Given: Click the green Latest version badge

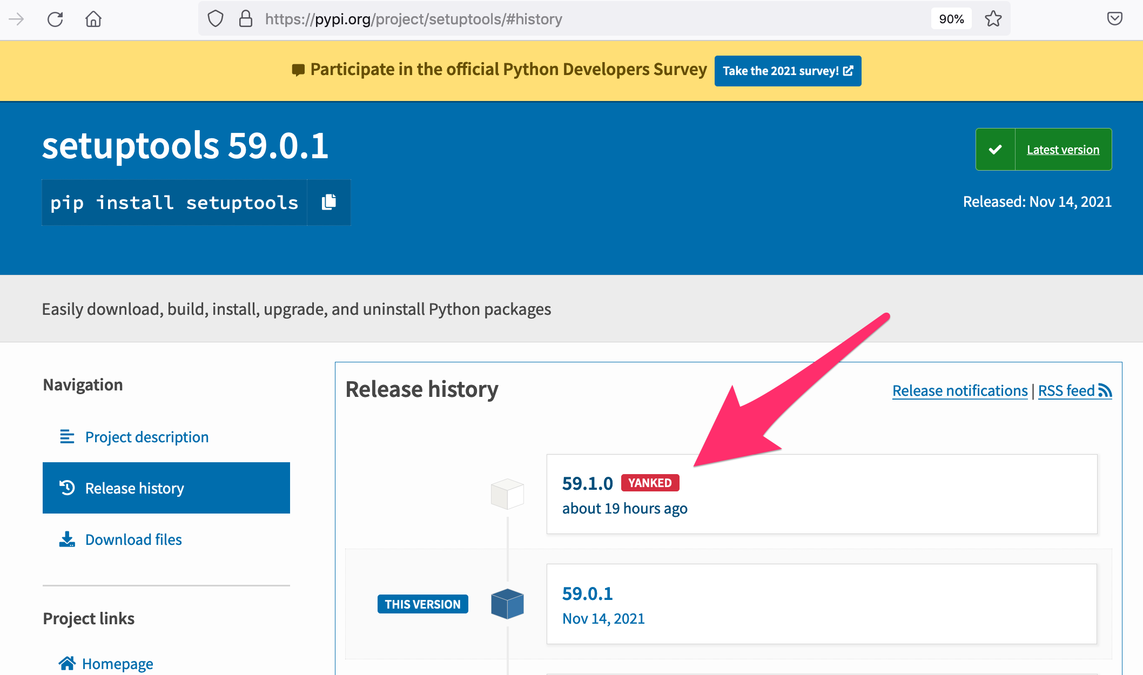Looking at the screenshot, I should click(x=1044, y=149).
